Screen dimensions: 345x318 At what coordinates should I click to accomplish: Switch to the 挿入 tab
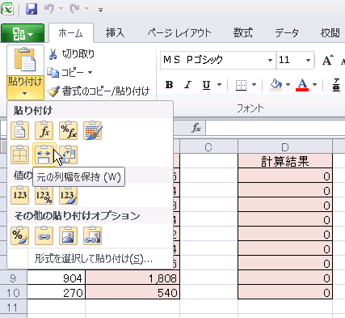115,33
